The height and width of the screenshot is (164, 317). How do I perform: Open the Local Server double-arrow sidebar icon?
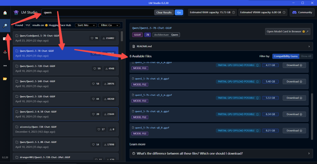click(x=5, y=66)
